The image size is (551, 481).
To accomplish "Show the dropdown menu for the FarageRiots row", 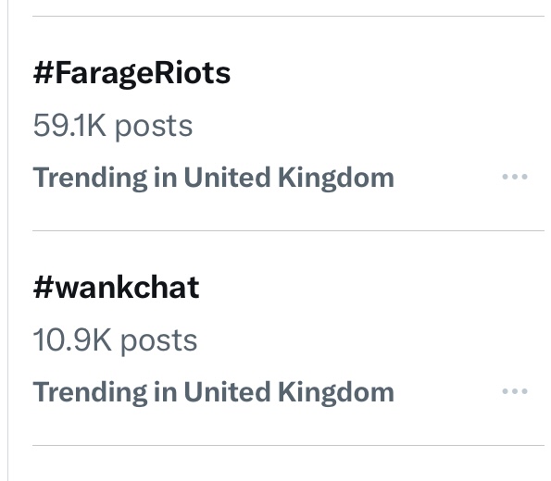I will (515, 177).
